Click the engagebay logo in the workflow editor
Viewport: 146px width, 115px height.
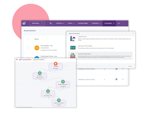point(25,60)
